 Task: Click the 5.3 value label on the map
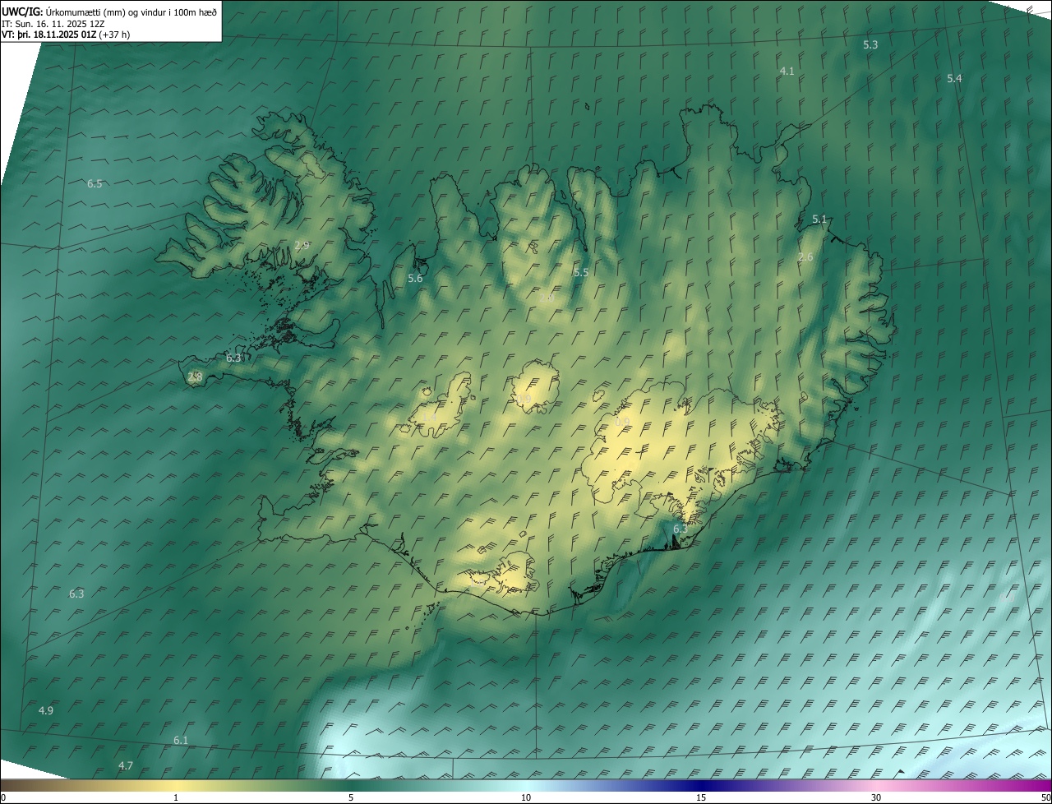pos(870,44)
